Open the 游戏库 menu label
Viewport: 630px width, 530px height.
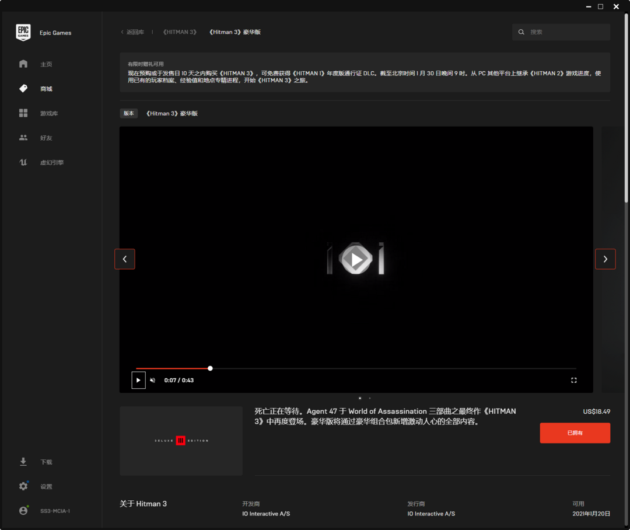pyautogui.click(x=49, y=113)
